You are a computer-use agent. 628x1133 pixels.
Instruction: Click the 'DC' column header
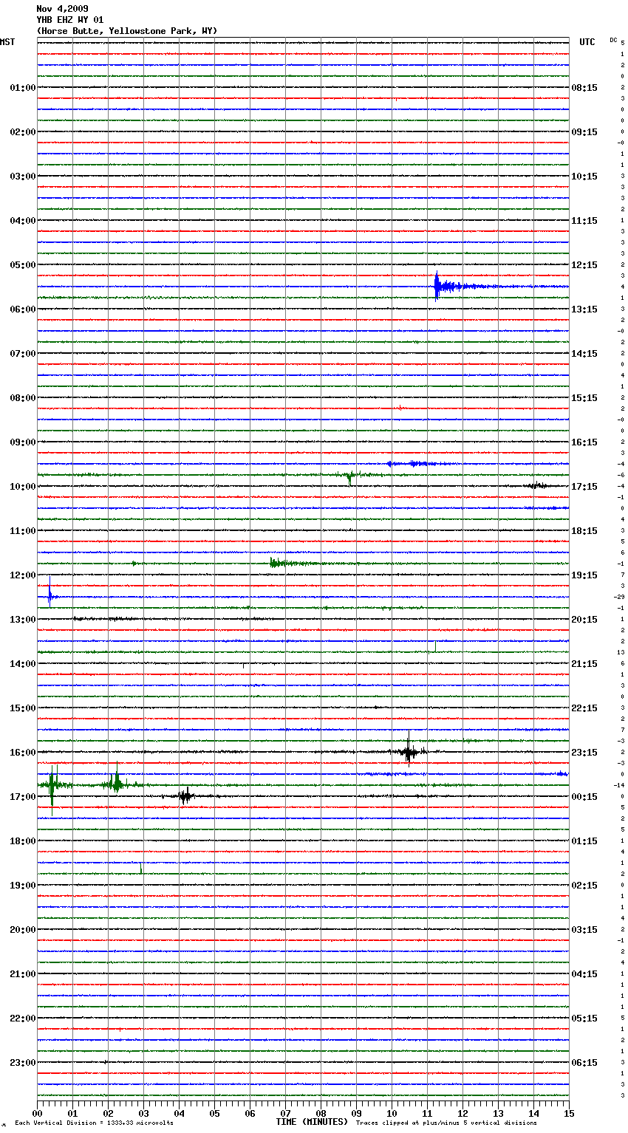tap(613, 40)
